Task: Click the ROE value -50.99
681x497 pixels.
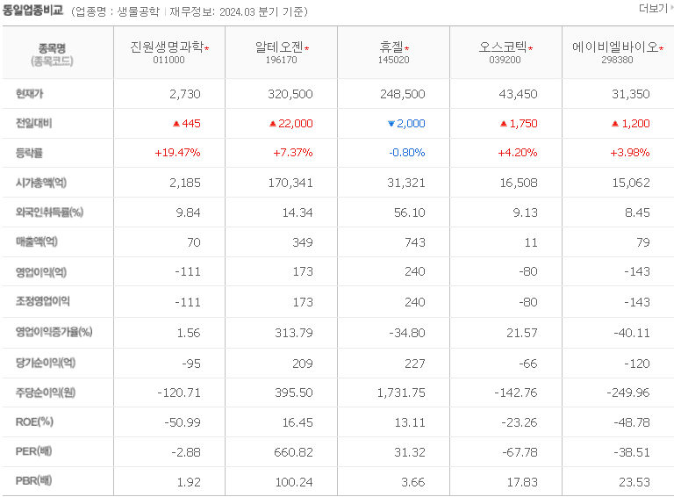Action: pos(183,422)
